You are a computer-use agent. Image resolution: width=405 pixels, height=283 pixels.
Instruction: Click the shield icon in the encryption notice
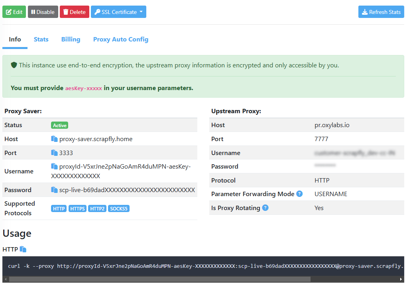14,65
